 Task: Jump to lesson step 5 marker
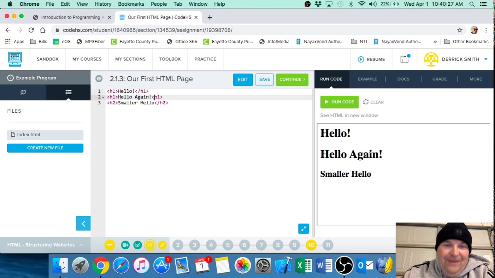[228, 245]
